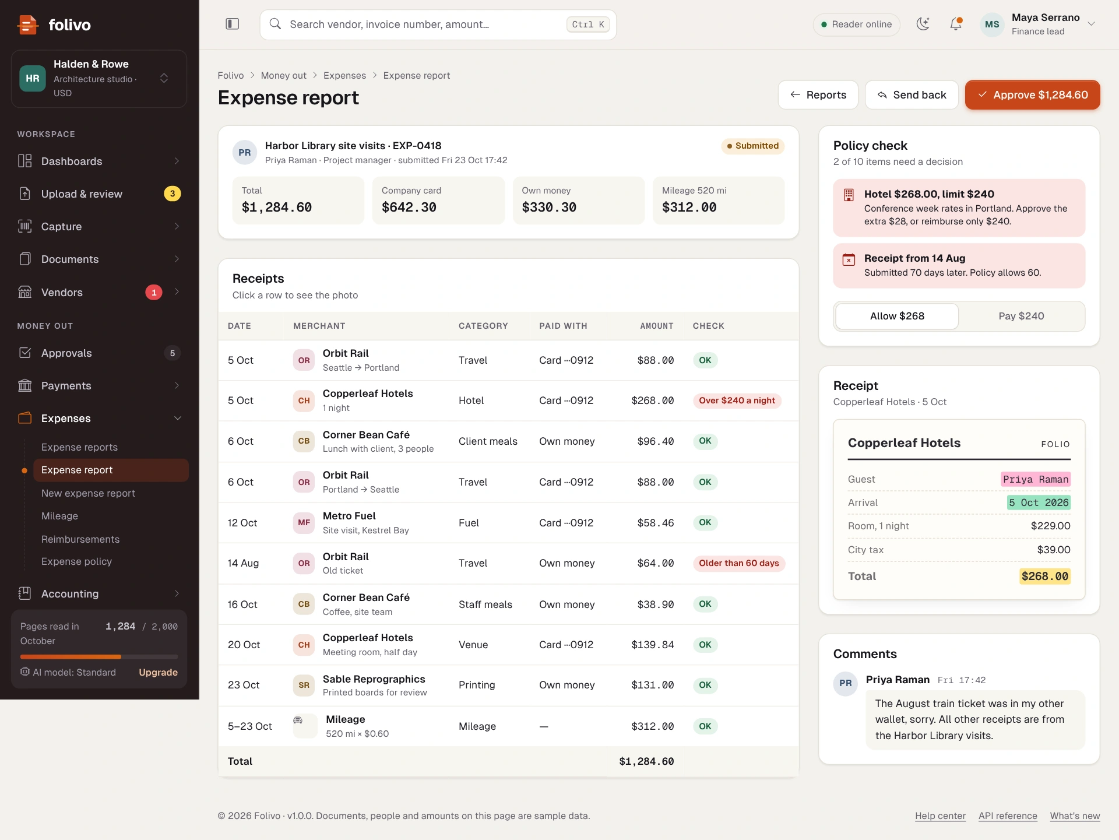Open the Copperleaf Hotels folio receipt thumbnail
This screenshot has height=840, width=1119.
959,509
